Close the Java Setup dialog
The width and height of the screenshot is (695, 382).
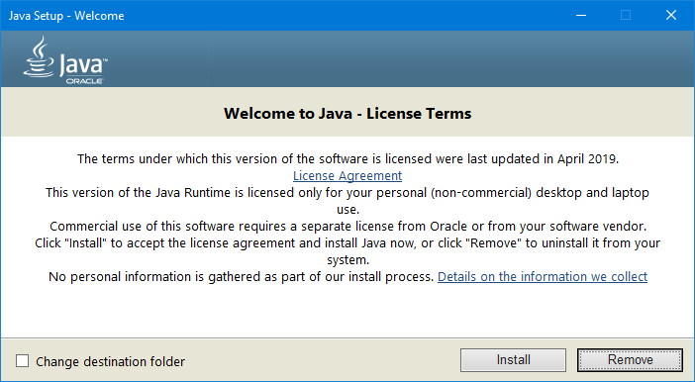[x=671, y=16]
